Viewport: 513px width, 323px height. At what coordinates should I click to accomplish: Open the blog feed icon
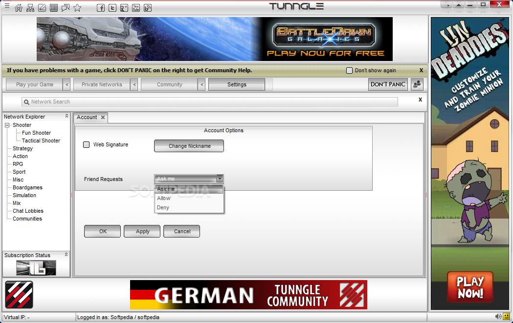pyautogui.click(x=148, y=8)
